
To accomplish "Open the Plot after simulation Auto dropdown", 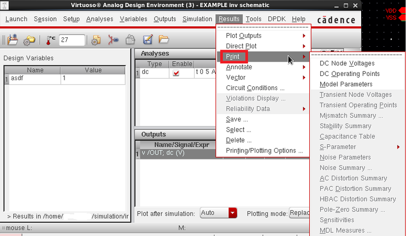I will pos(218,213).
